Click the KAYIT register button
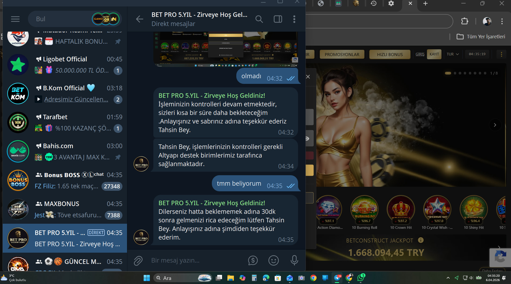511x284 pixels. coord(434,54)
